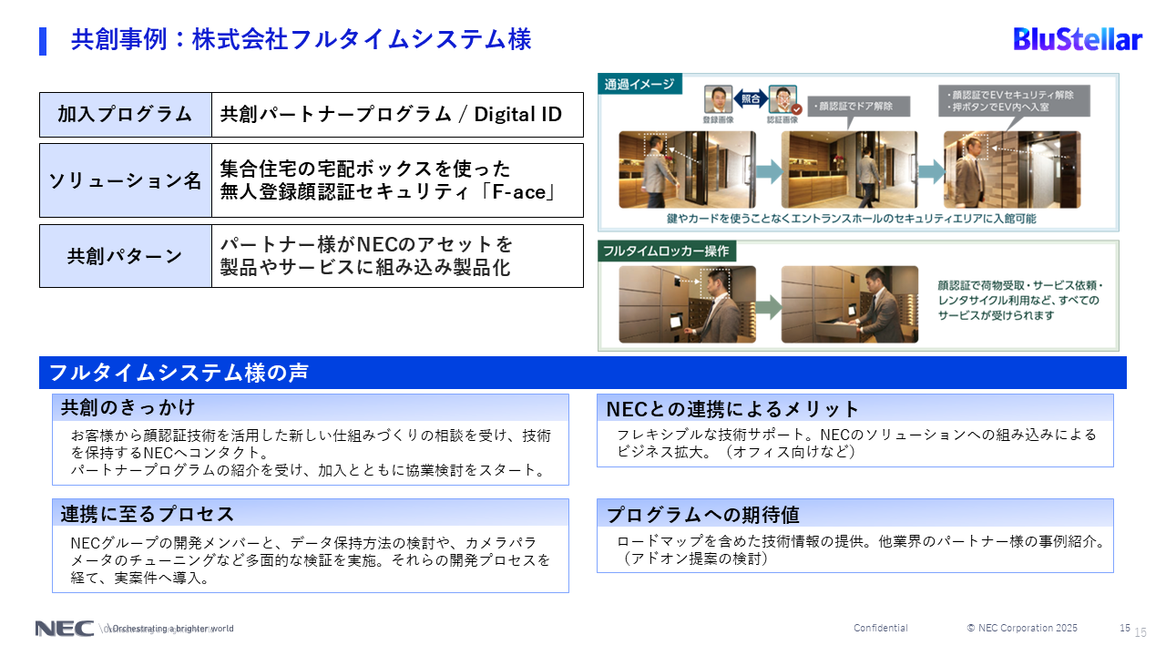Select the フレキシブルな技術サポート paragraph

tap(856, 443)
